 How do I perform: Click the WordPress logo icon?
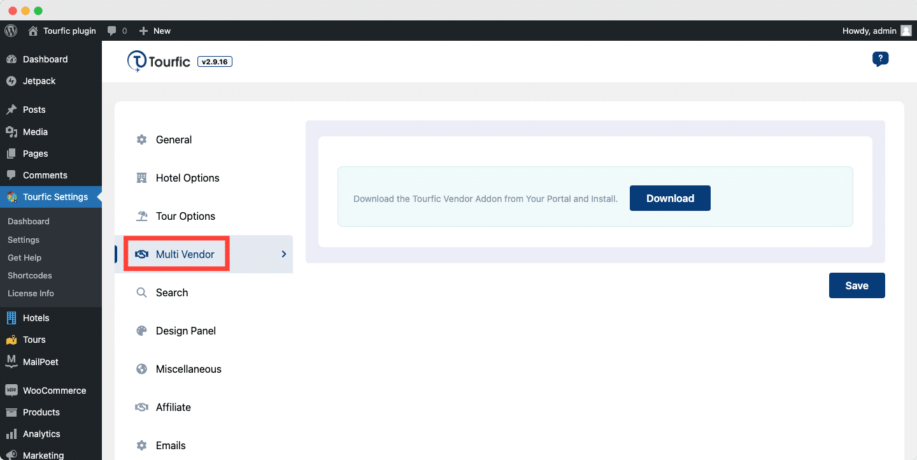point(11,31)
